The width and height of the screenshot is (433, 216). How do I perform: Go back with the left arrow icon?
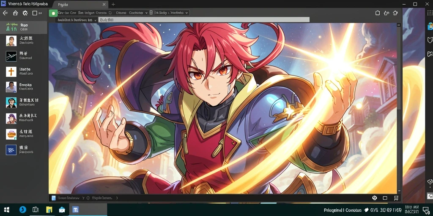click(5, 13)
